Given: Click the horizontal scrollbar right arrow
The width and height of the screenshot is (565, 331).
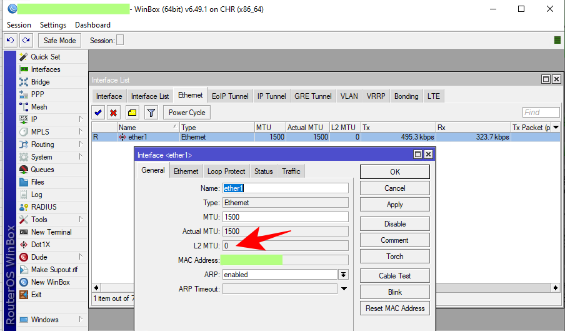Looking at the screenshot, I should click(556, 288).
